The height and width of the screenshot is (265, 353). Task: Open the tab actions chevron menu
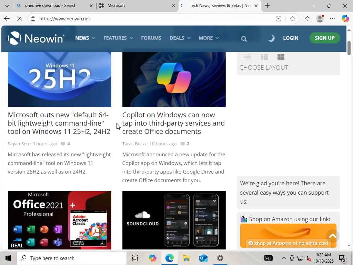pyautogui.click(x=7, y=6)
